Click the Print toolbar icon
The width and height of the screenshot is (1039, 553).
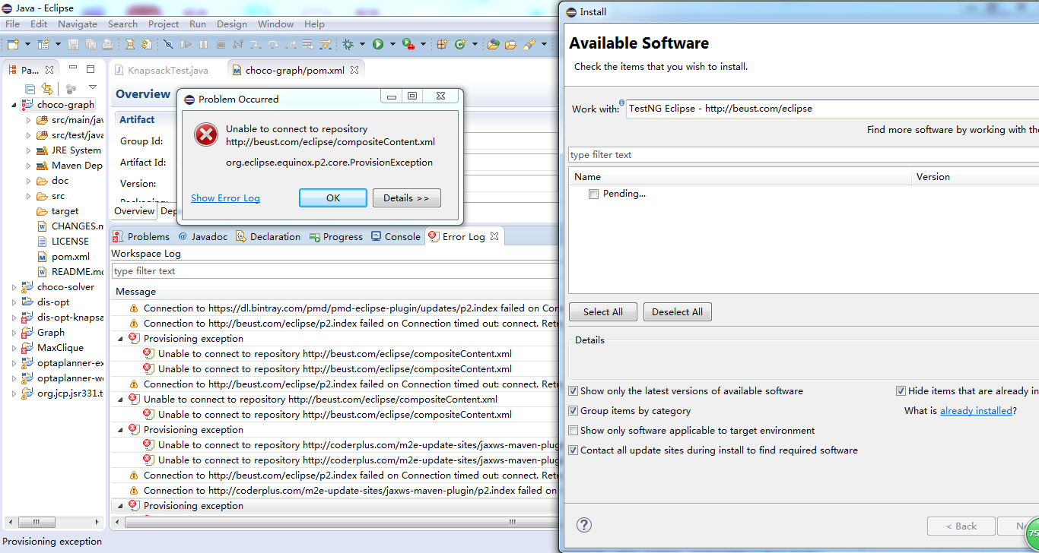coord(107,44)
